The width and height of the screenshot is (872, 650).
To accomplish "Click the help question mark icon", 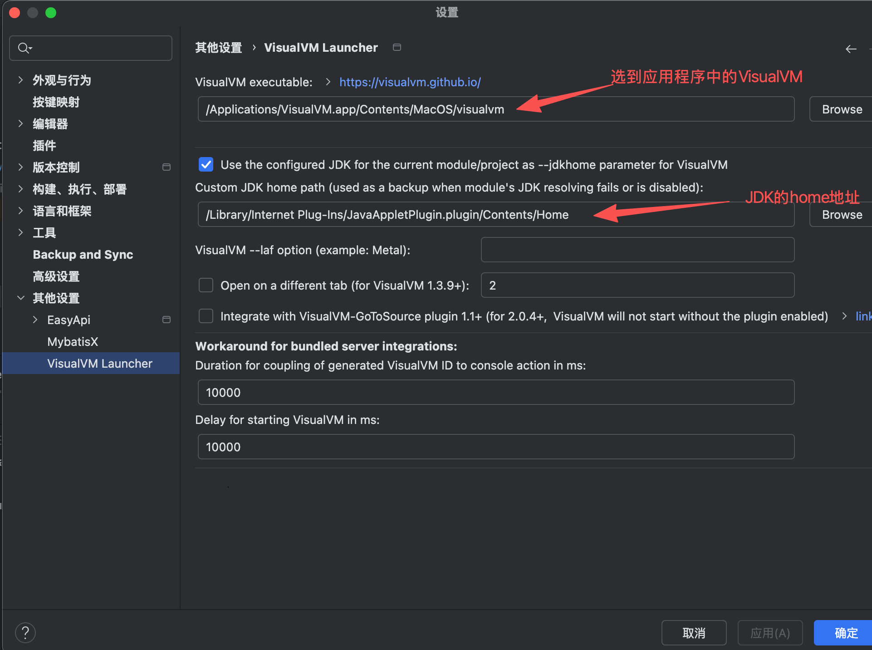I will point(25,632).
